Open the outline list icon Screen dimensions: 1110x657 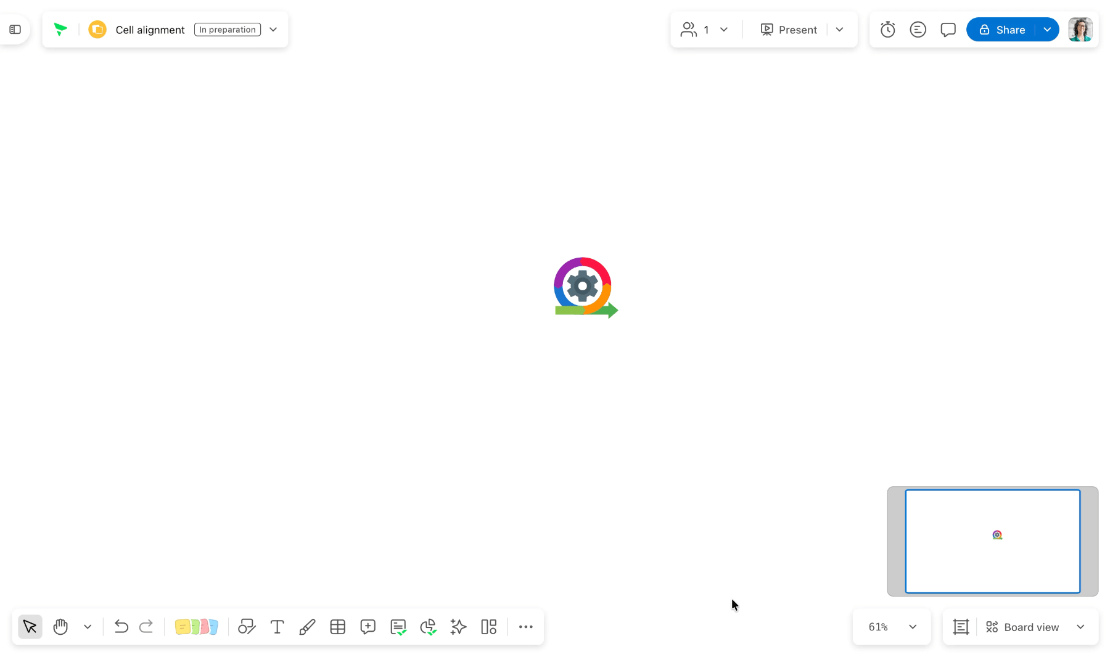tap(918, 30)
